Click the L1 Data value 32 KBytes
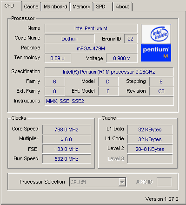This screenshot has height=205, width=186. (150, 130)
